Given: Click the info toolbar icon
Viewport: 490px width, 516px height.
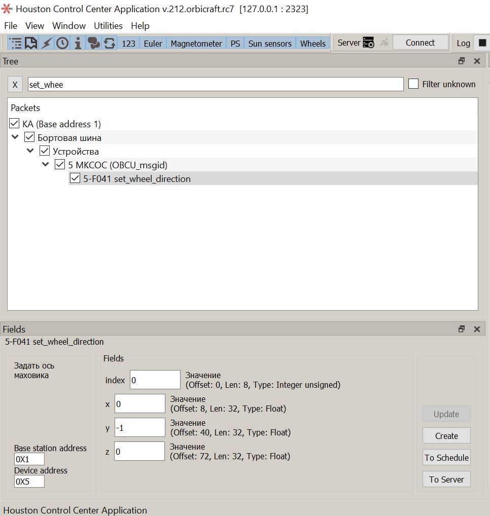Looking at the screenshot, I should [77, 43].
